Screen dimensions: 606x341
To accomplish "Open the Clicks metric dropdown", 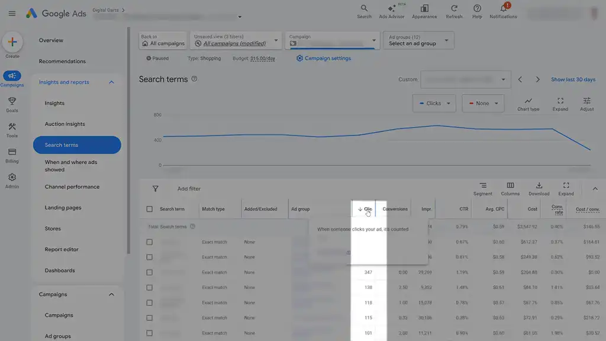I will [x=434, y=104].
